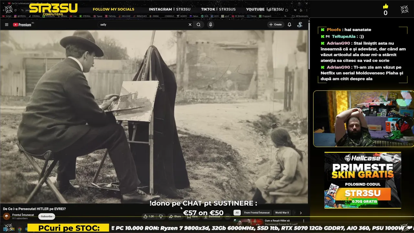Open the Frontul Întunecat channel name link
414x233 pixels.
(23, 215)
